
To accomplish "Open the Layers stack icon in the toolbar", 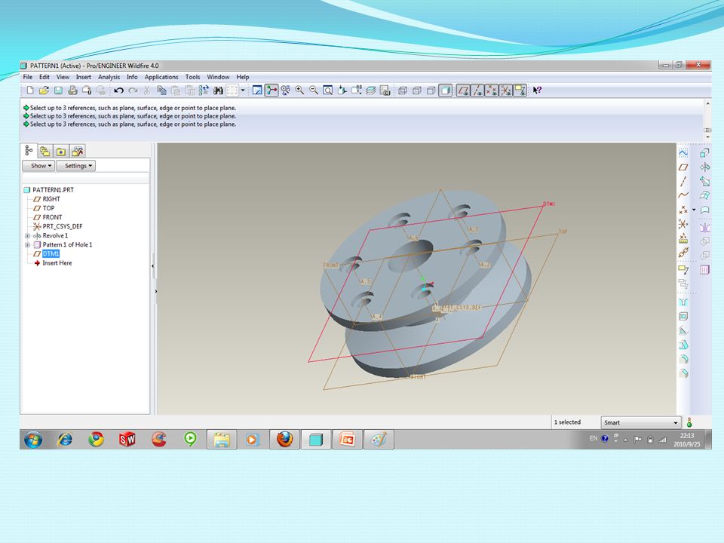I will click(x=371, y=90).
